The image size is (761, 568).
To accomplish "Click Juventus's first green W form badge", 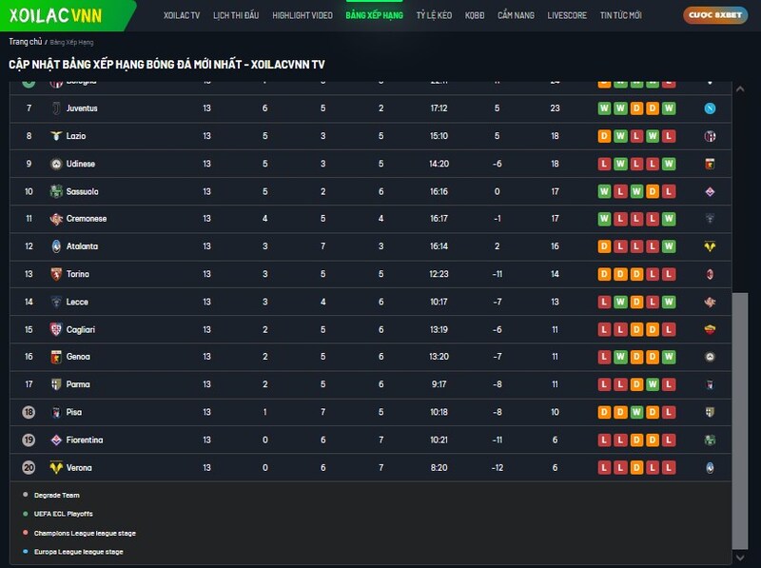I will 604,108.
